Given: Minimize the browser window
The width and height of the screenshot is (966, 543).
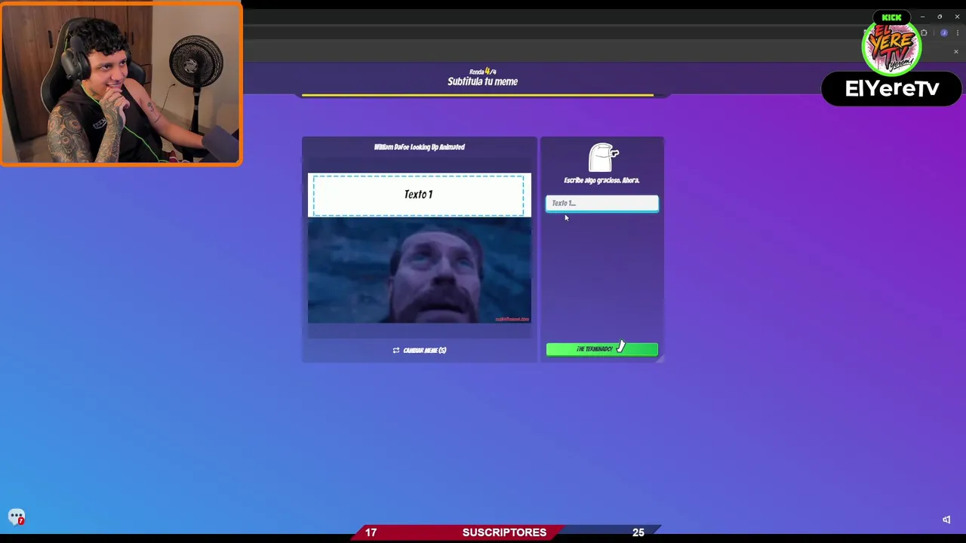Looking at the screenshot, I should coord(922,17).
